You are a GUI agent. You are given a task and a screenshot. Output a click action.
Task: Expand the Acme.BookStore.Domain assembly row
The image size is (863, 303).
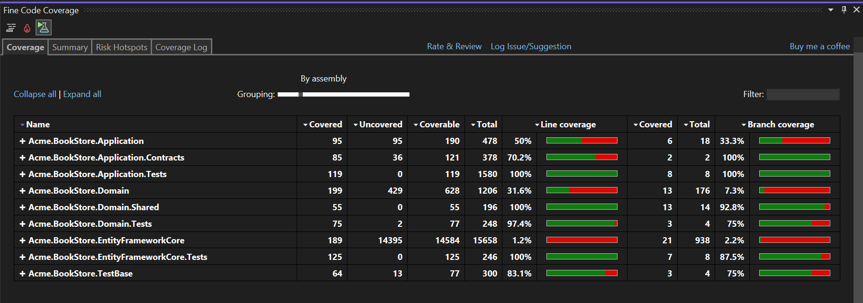click(22, 191)
